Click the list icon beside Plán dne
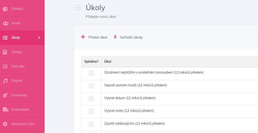 (x=5, y=66)
